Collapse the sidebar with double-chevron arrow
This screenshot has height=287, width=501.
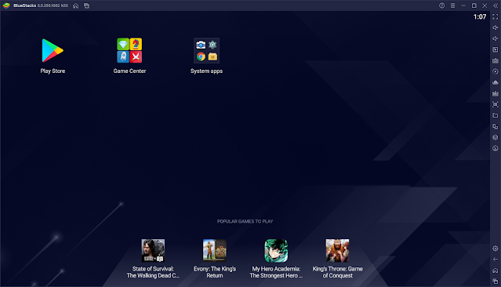pos(496,5)
